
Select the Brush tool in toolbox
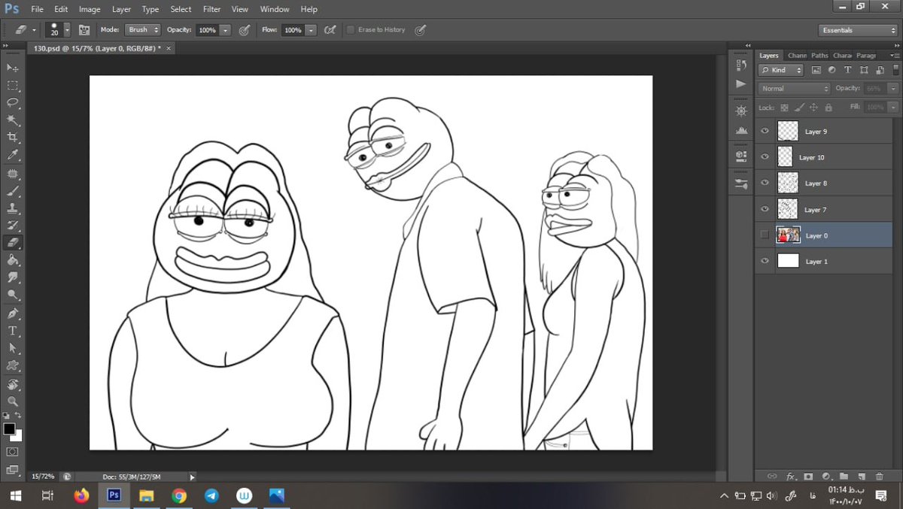coord(13,191)
